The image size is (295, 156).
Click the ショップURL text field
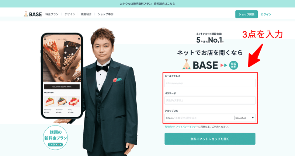199,118
